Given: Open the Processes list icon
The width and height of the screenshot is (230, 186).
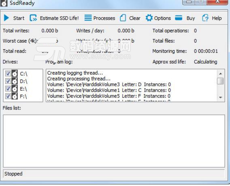Looking at the screenshot, I should point(88,18).
